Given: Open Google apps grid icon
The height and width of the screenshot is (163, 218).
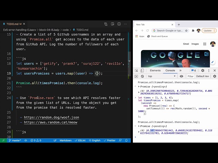Looking at the screenshot, I should click(x=205, y=44).
